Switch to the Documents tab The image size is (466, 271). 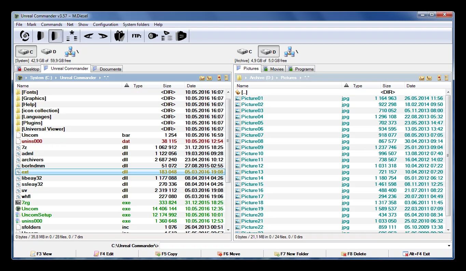[x=107, y=69]
